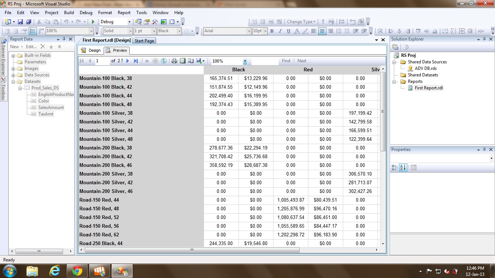The height and width of the screenshot is (278, 495).
Task: Open the Debug configuration dropdown
Action: point(130,22)
